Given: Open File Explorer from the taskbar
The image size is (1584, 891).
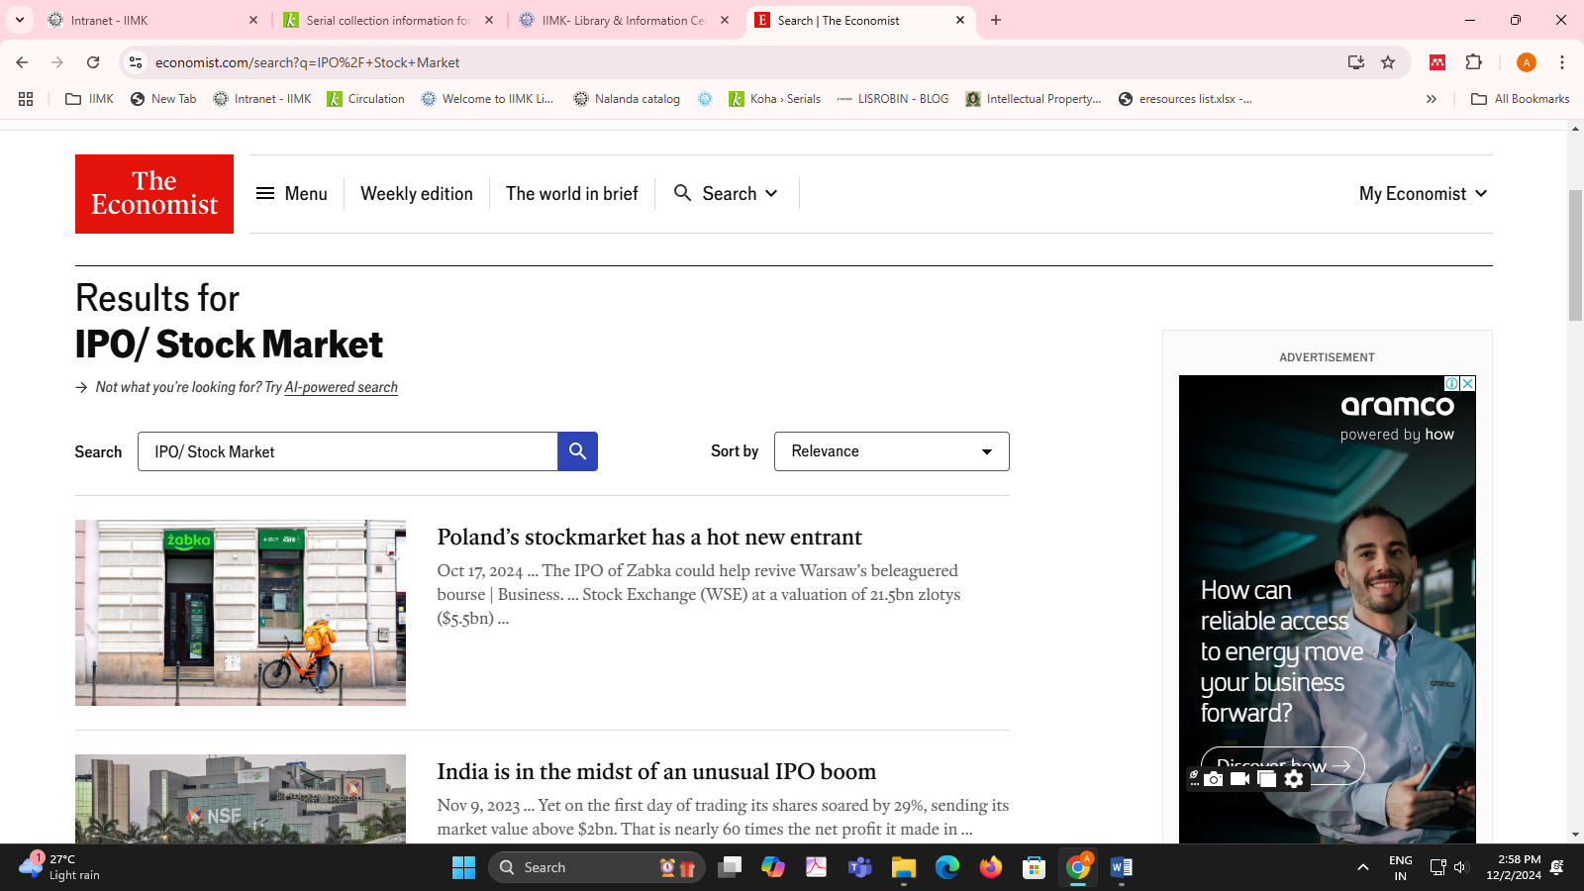Looking at the screenshot, I should click(x=903, y=867).
